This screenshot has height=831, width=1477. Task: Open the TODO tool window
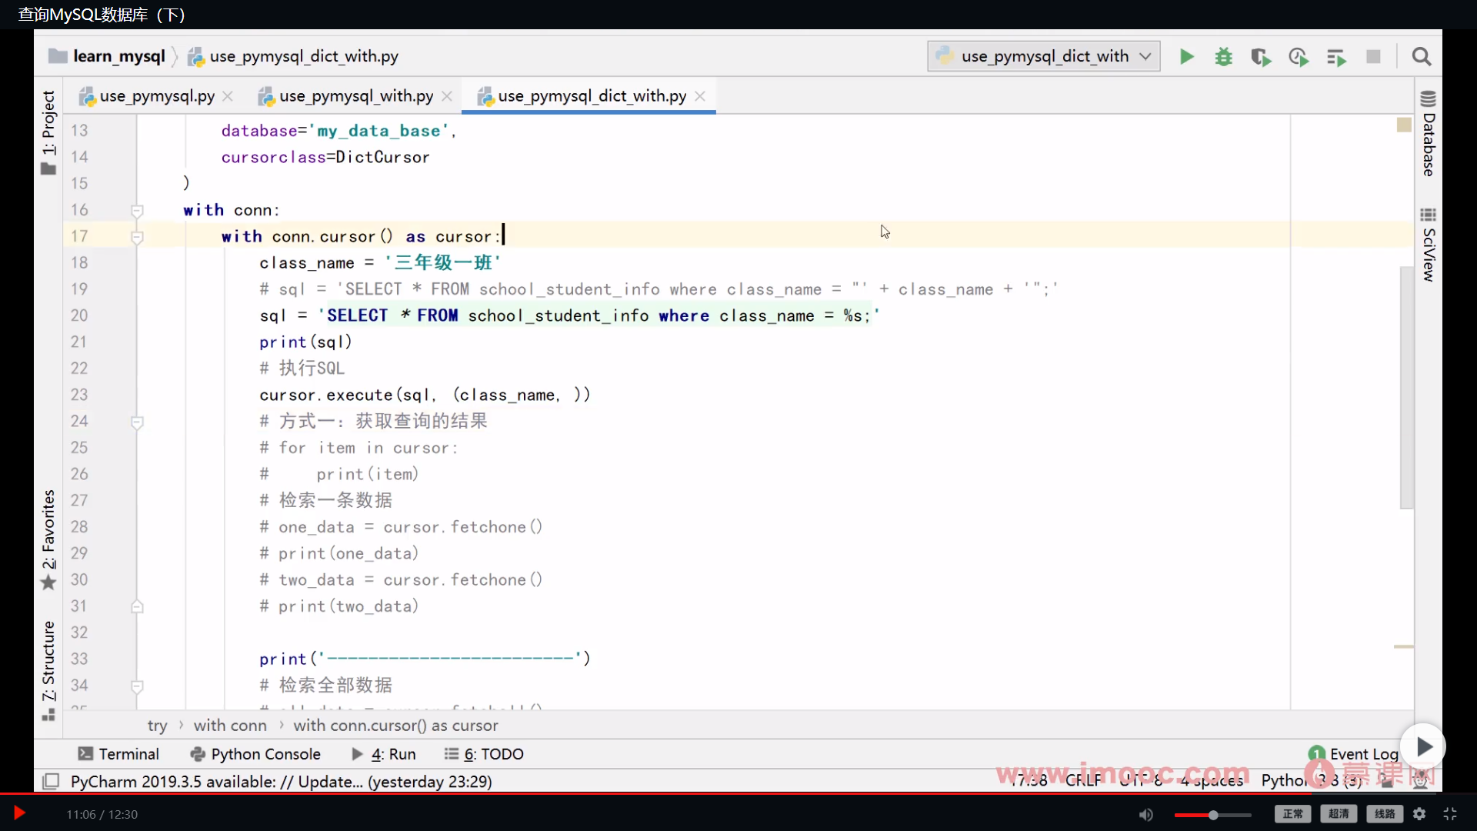point(484,754)
